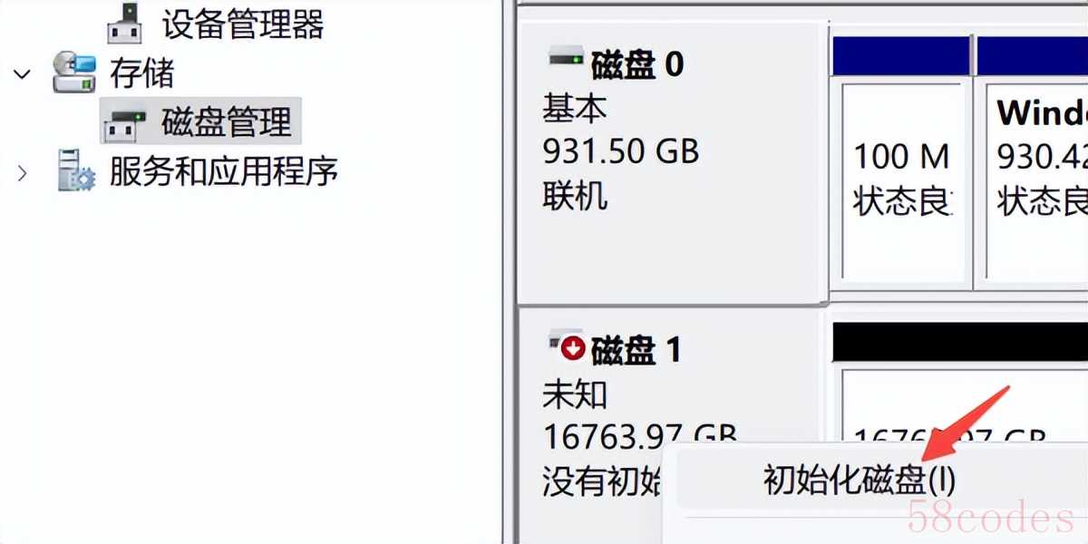Click the Disk Management tree icon
Viewport: 1088px width, 544px height.
tap(124, 123)
